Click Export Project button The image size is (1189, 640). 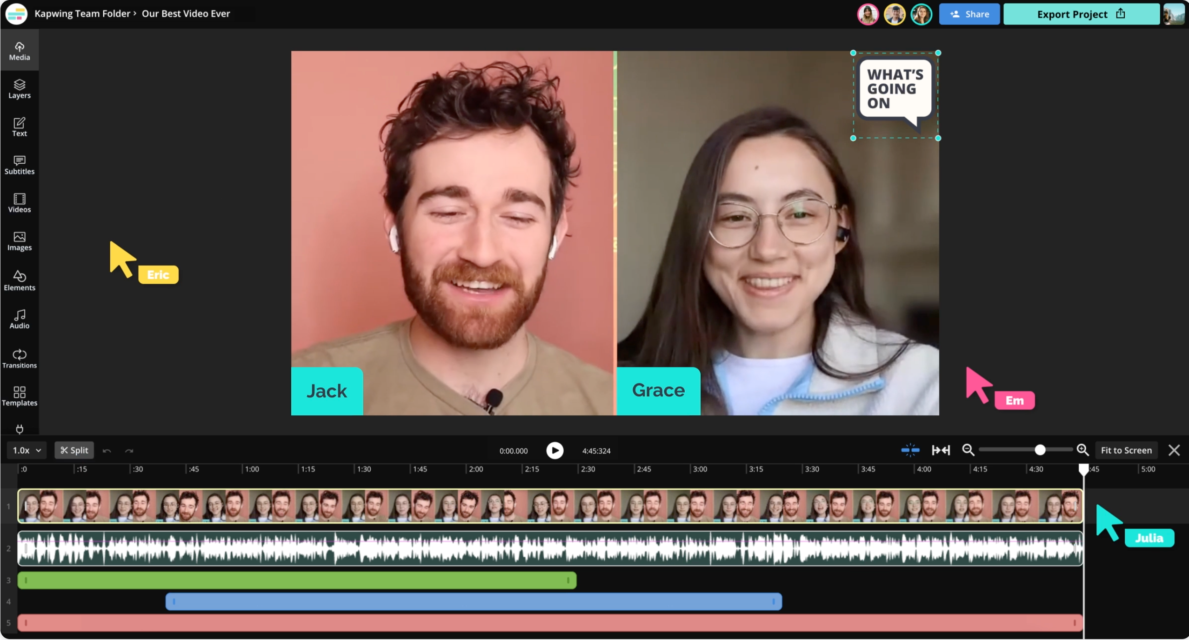(1081, 14)
